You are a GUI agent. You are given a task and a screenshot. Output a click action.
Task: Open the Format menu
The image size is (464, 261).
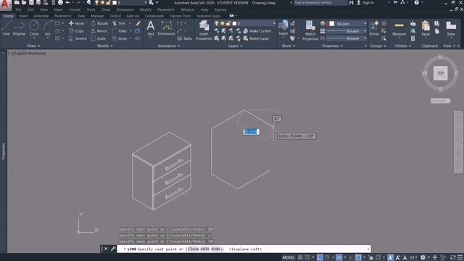click(75, 9)
